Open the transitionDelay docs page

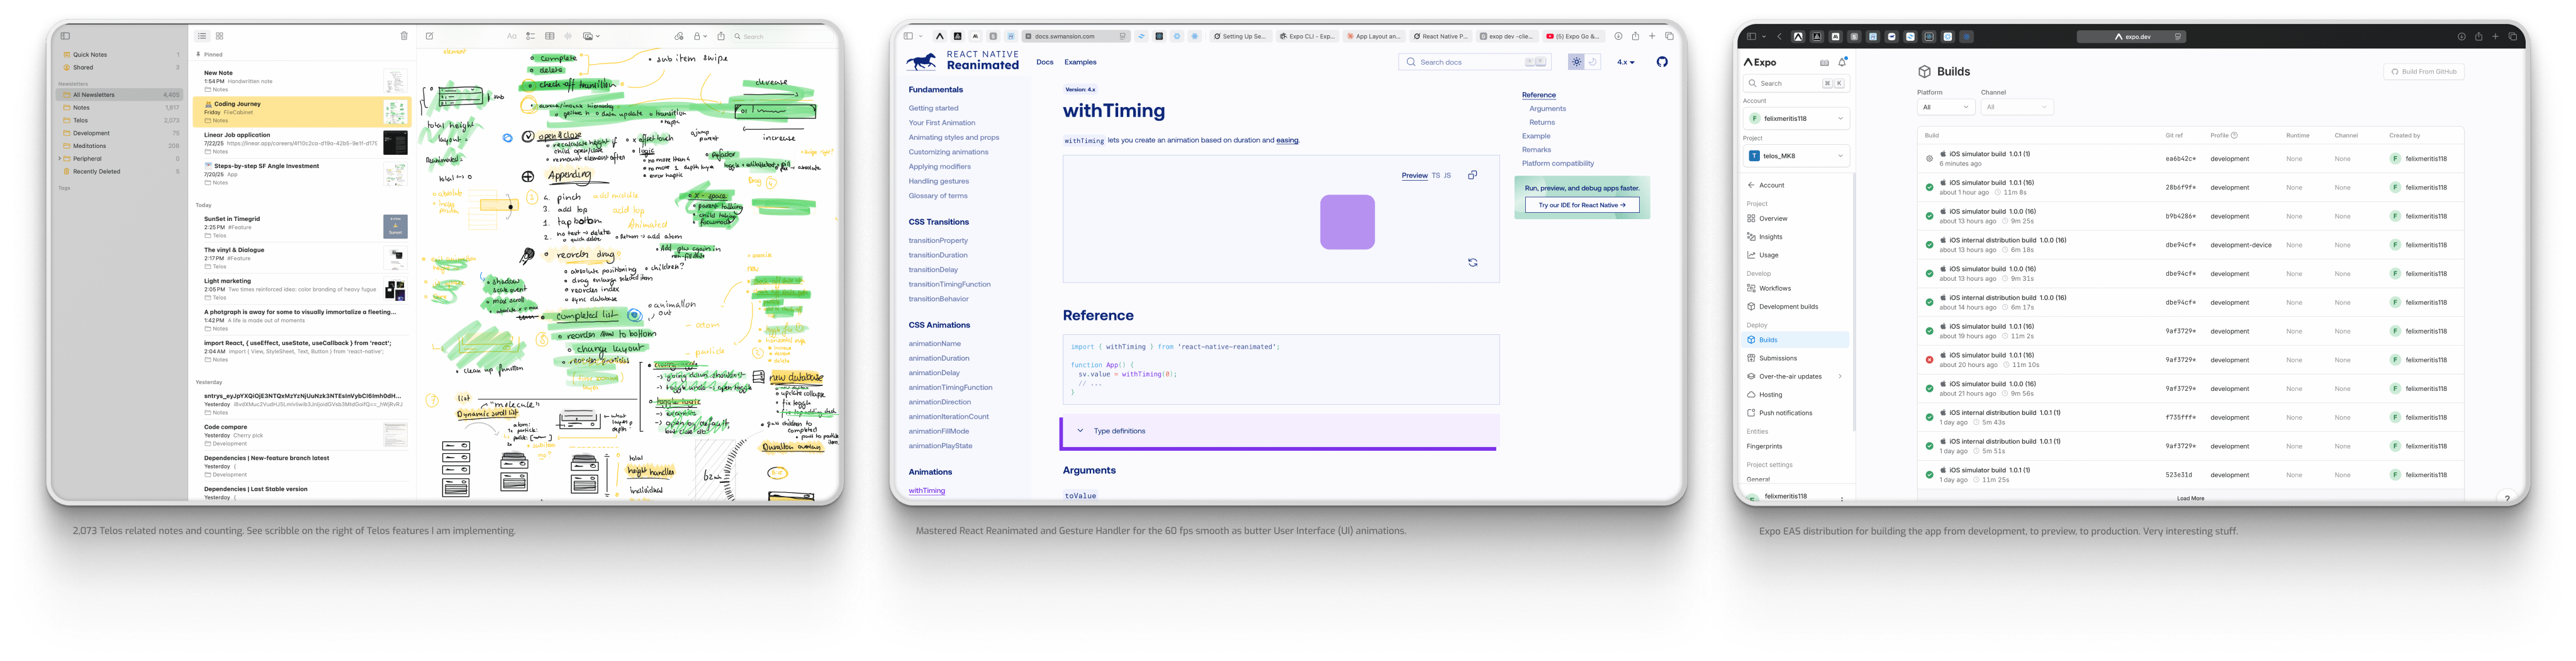pyautogui.click(x=933, y=270)
